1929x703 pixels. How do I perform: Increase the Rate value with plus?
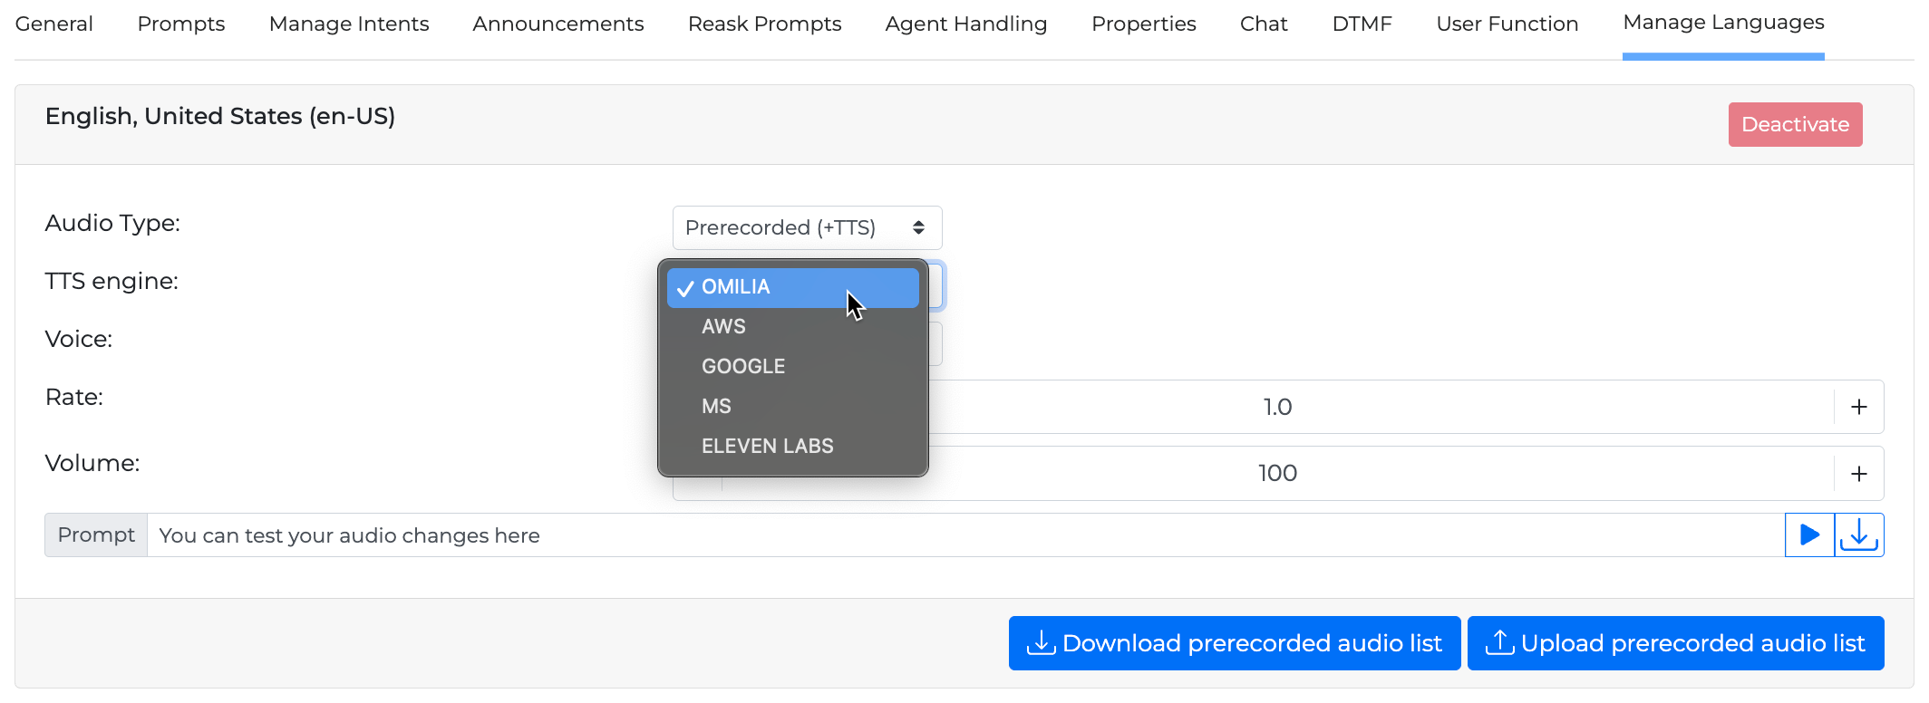1858,407
